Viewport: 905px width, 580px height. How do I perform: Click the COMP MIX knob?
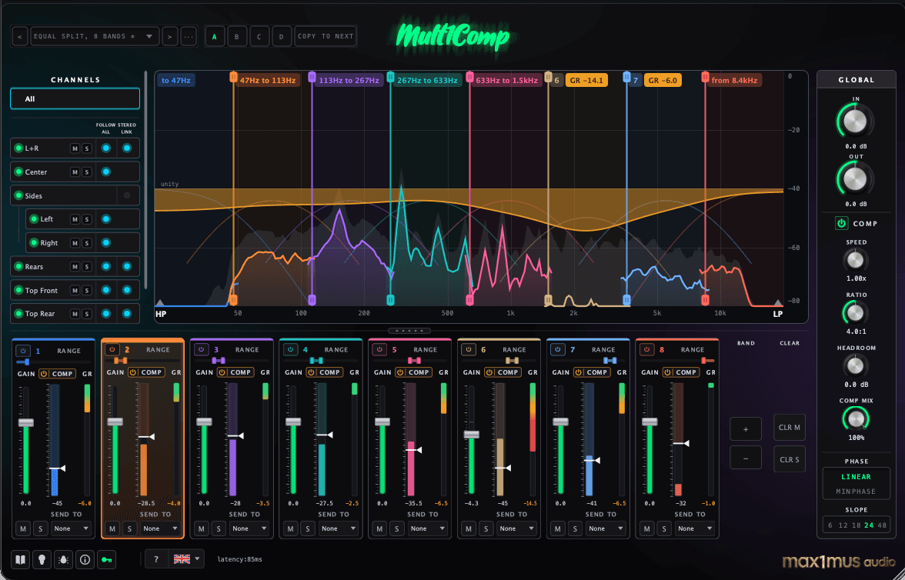856,419
